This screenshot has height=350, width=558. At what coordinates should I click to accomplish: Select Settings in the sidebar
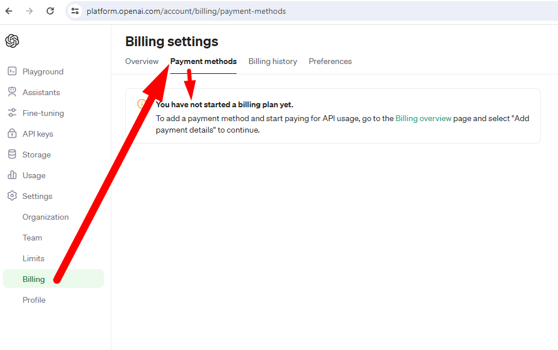point(37,196)
